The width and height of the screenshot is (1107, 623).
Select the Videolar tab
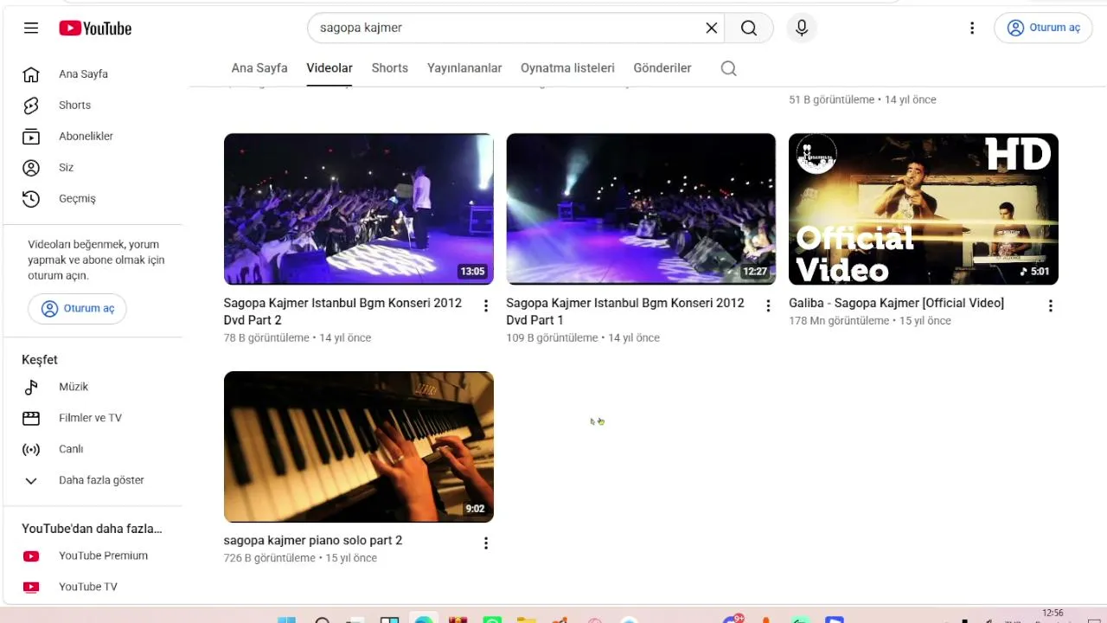[x=330, y=68]
